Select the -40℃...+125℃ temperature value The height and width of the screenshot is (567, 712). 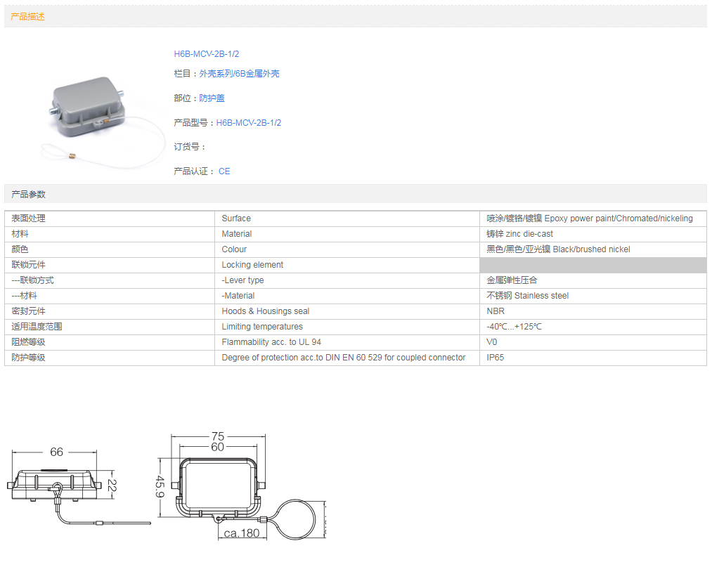[514, 327]
